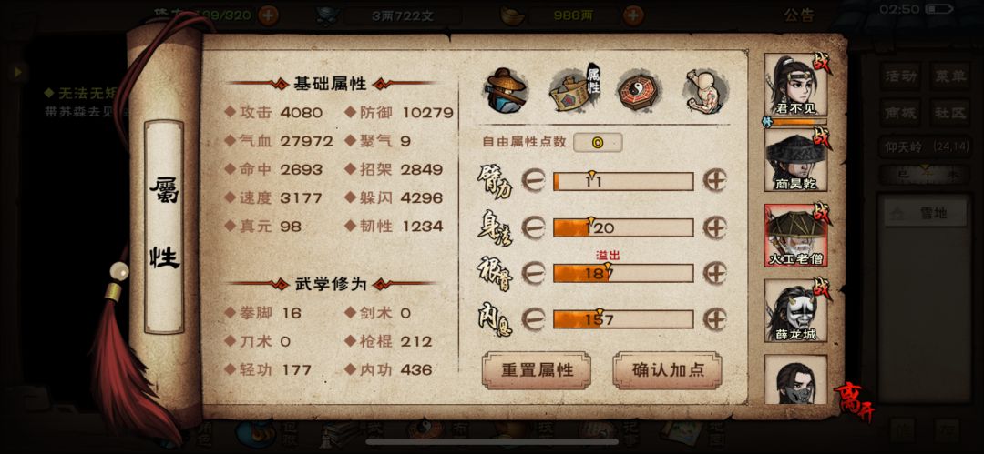Screen dimensions: 984x454
Task: Select the 属性 scroll attributes icon
Action: (x=574, y=90)
